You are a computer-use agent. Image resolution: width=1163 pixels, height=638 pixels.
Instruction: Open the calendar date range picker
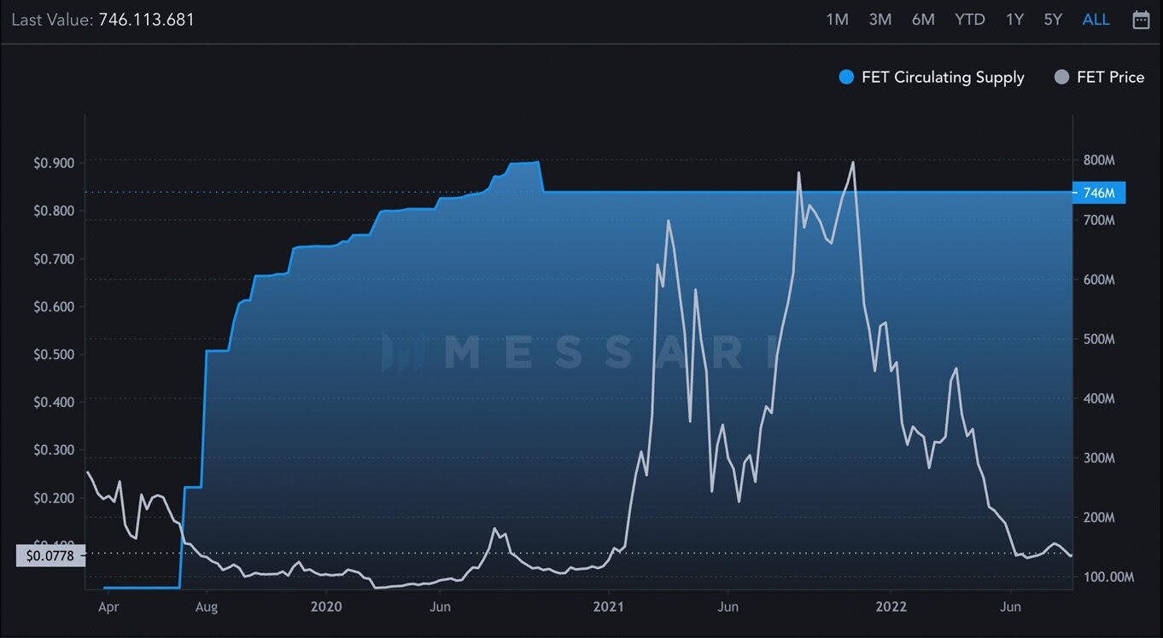[1141, 20]
